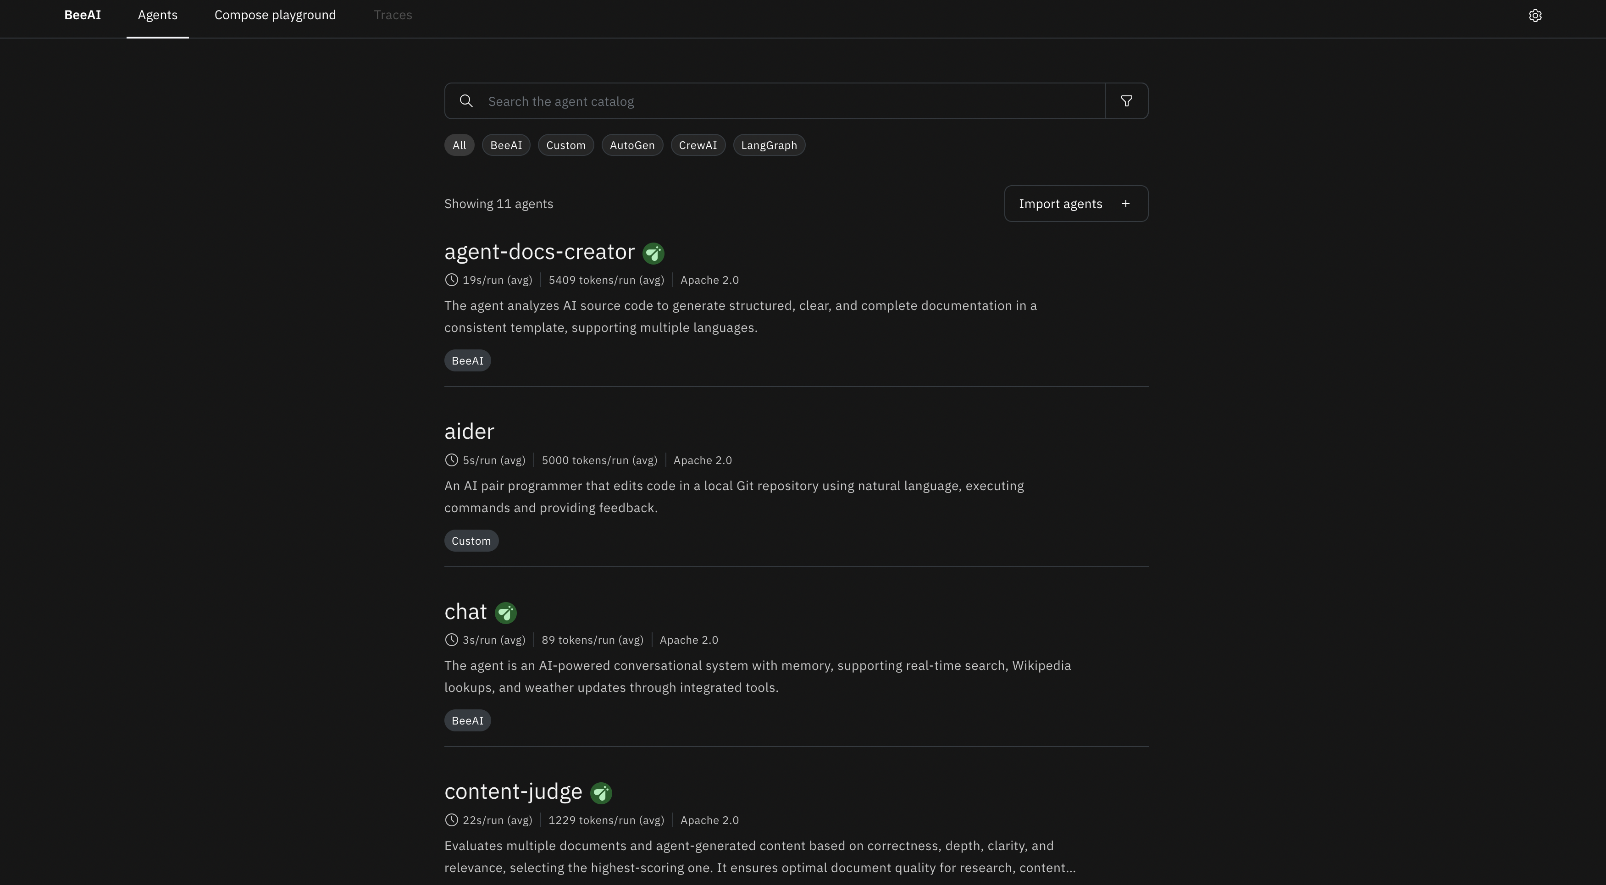Open the aider agent page
This screenshot has width=1606, height=885.
tap(469, 431)
